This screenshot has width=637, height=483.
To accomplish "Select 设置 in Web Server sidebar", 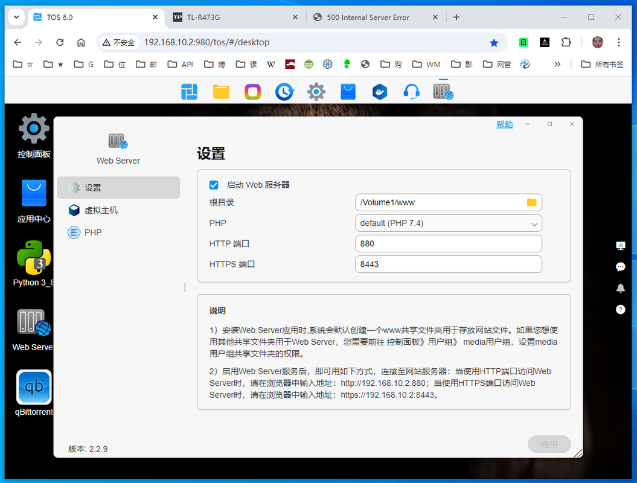I will [118, 188].
